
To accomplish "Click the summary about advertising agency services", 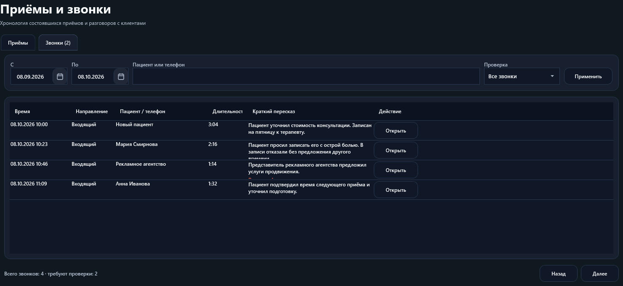I will 307,168.
